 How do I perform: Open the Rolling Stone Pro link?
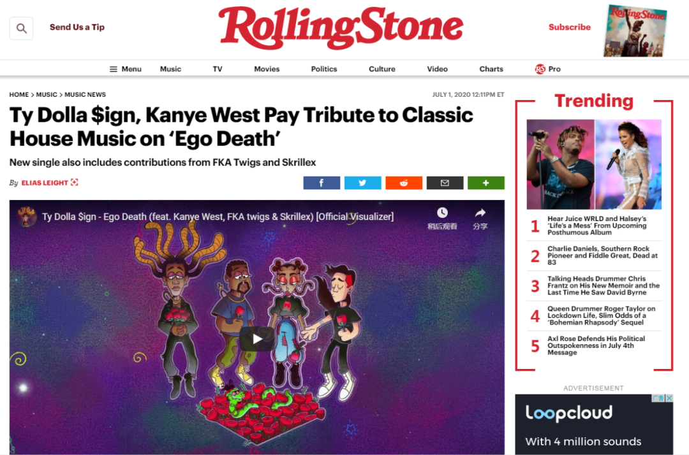pyautogui.click(x=547, y=69)
